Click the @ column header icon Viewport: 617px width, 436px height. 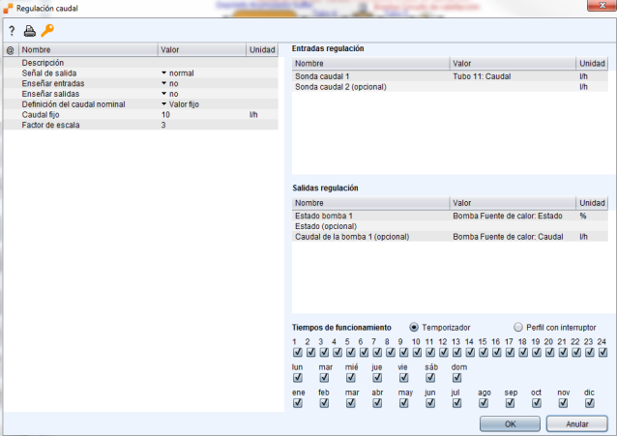coord(10,49)
